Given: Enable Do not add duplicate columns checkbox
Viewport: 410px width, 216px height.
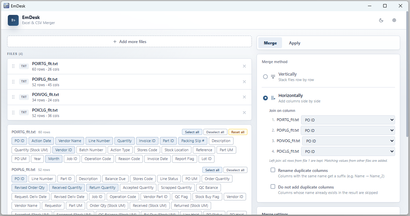Looking at the screenshot, I should 273,186.
